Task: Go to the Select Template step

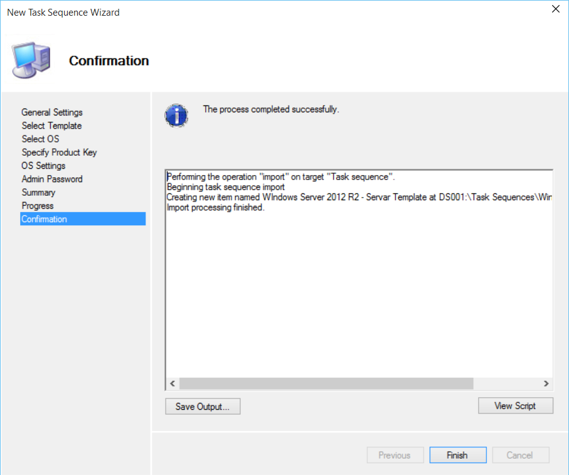Action: click(x=51, y=125)
